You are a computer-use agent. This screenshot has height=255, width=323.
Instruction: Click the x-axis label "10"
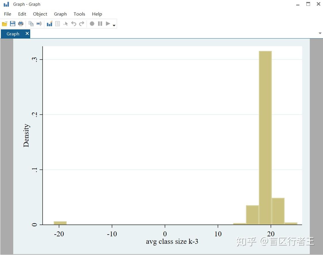tap(218, 234)
